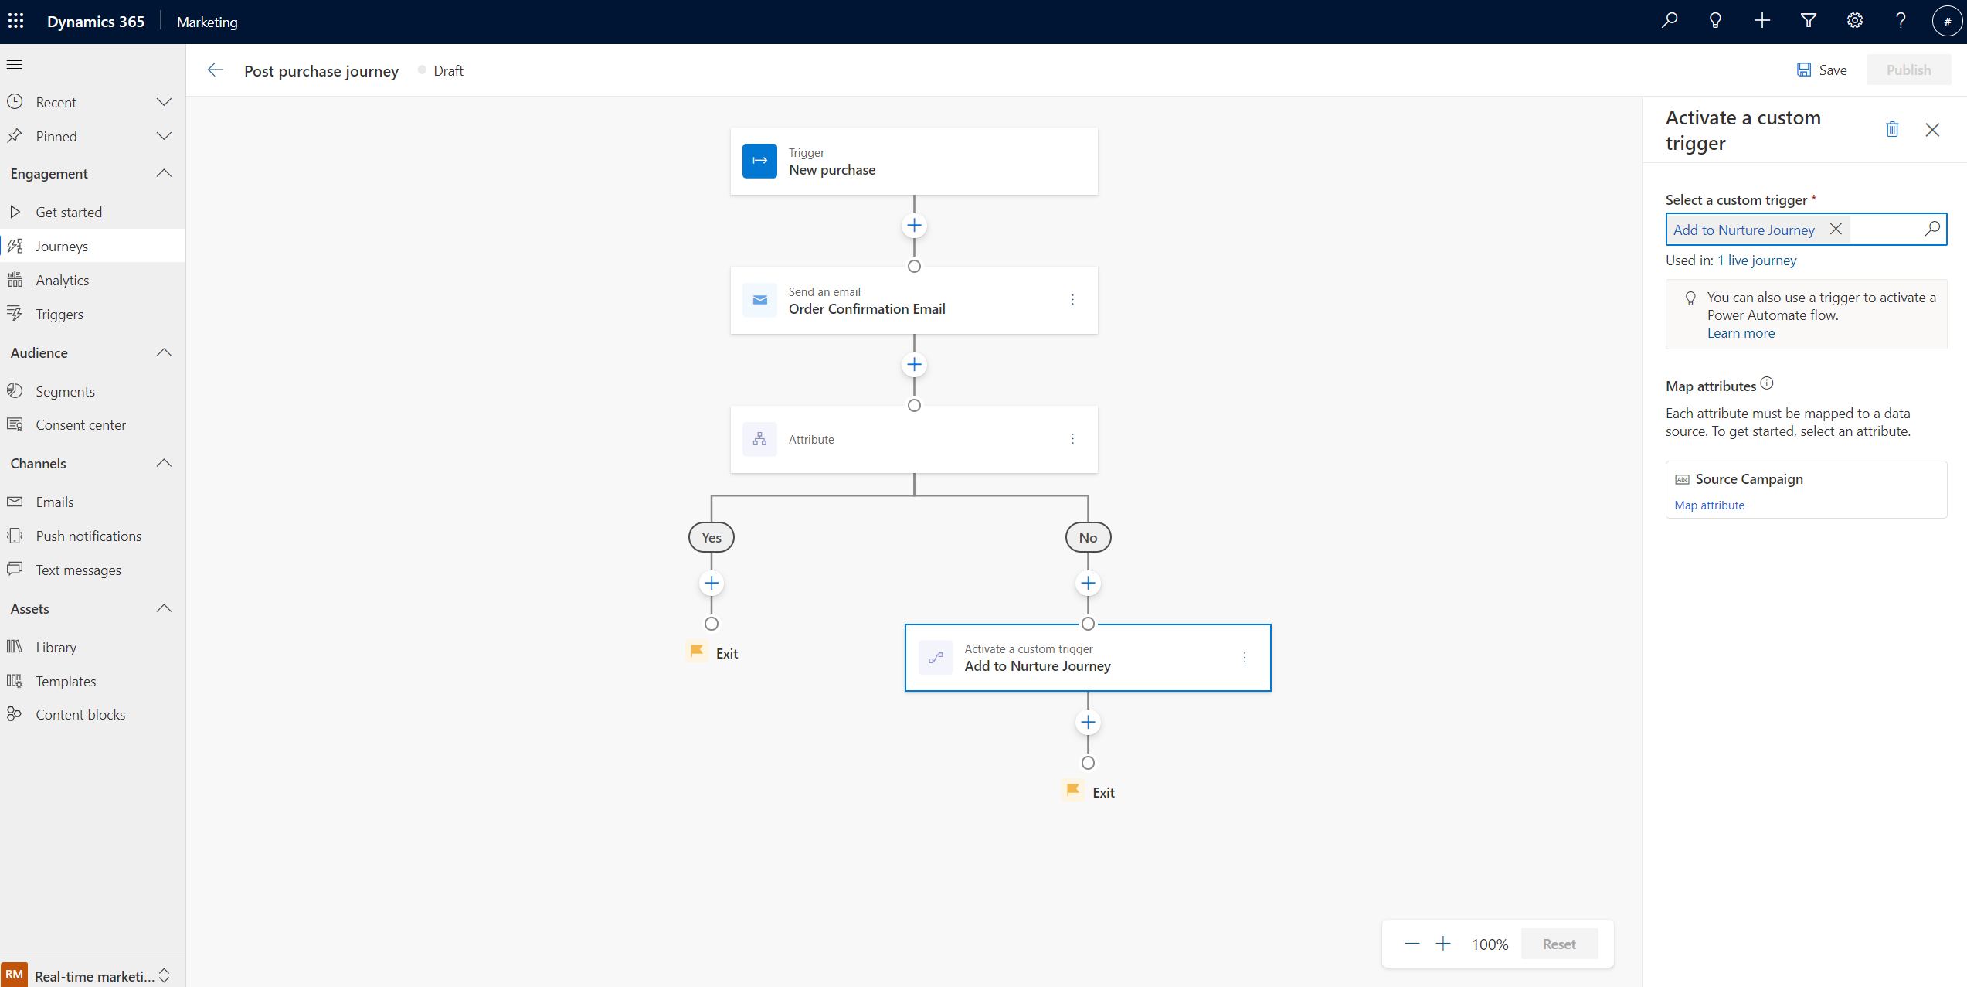Image resolution: width=1967 pixels, height=987 pixels.
Task: Click the Yes branch outcome toggle
Action: pyautogui.click(x=711, y=538)
